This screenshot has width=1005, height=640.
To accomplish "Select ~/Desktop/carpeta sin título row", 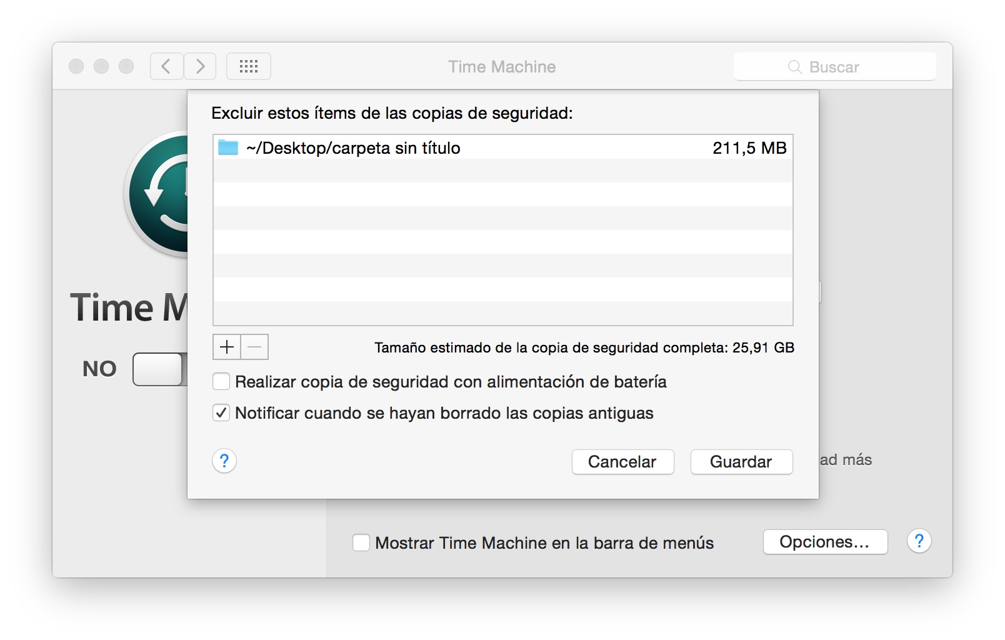I will click(x=503, y=147).
